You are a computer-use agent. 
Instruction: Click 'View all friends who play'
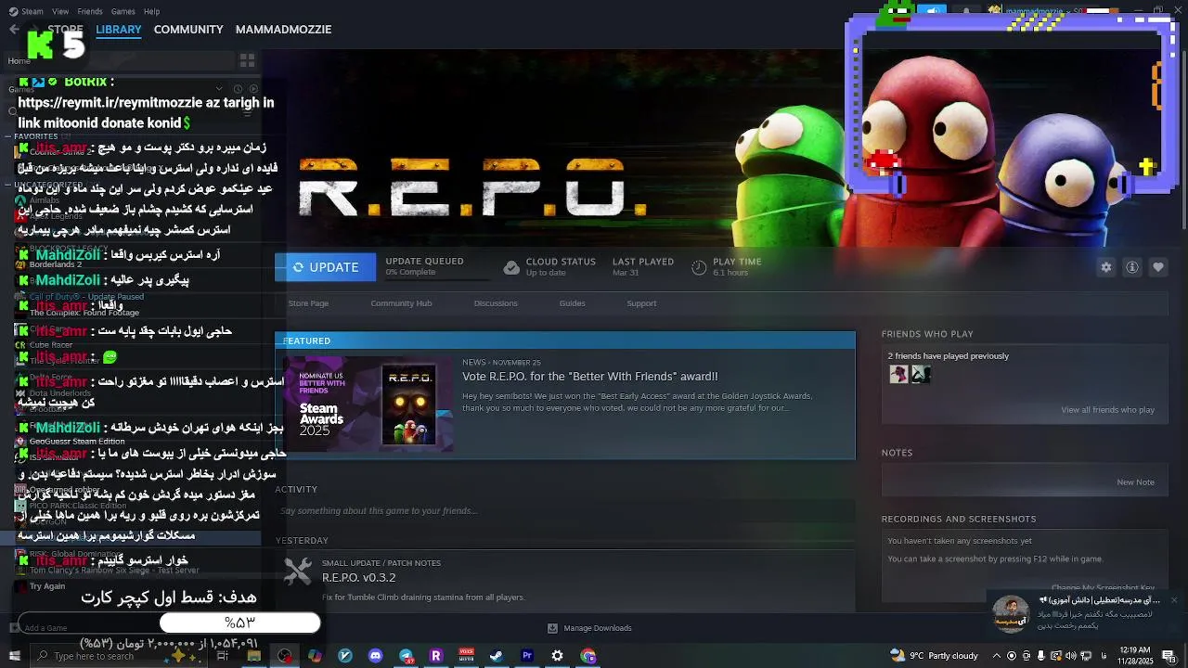point(1107,410)
